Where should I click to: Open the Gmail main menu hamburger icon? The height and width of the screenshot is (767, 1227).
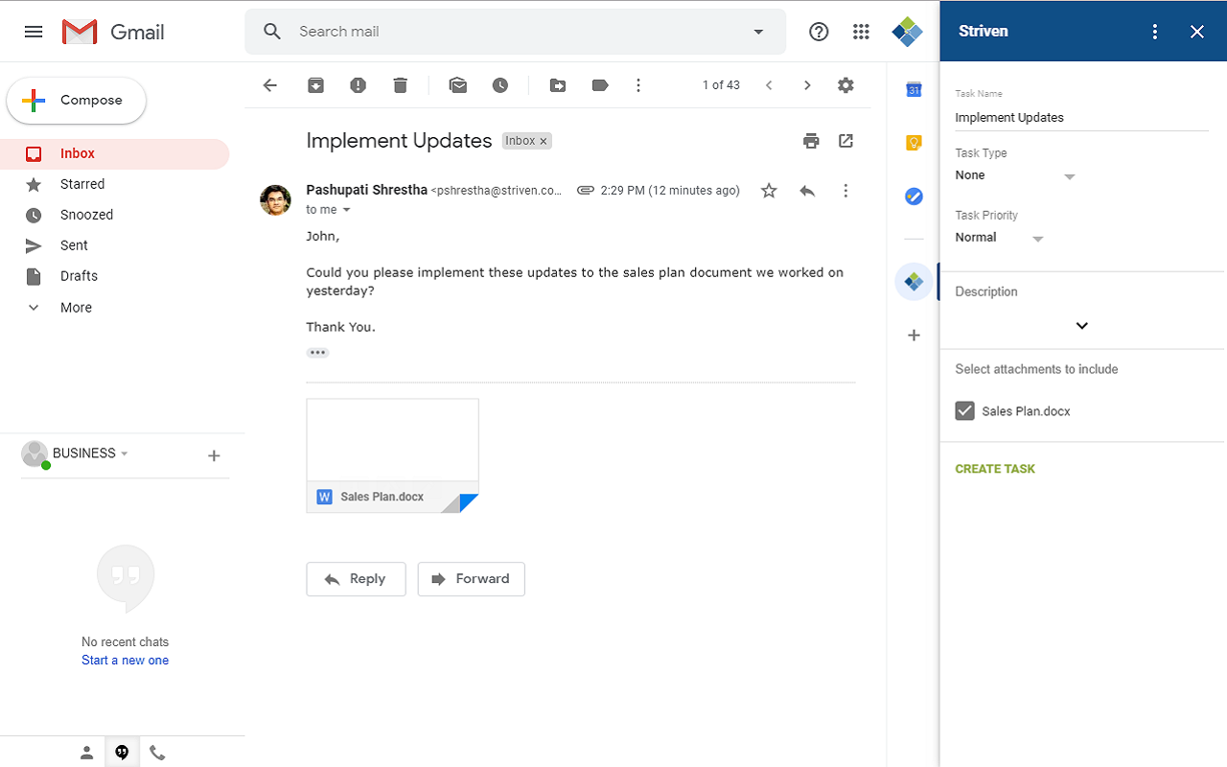coord(34,32)
